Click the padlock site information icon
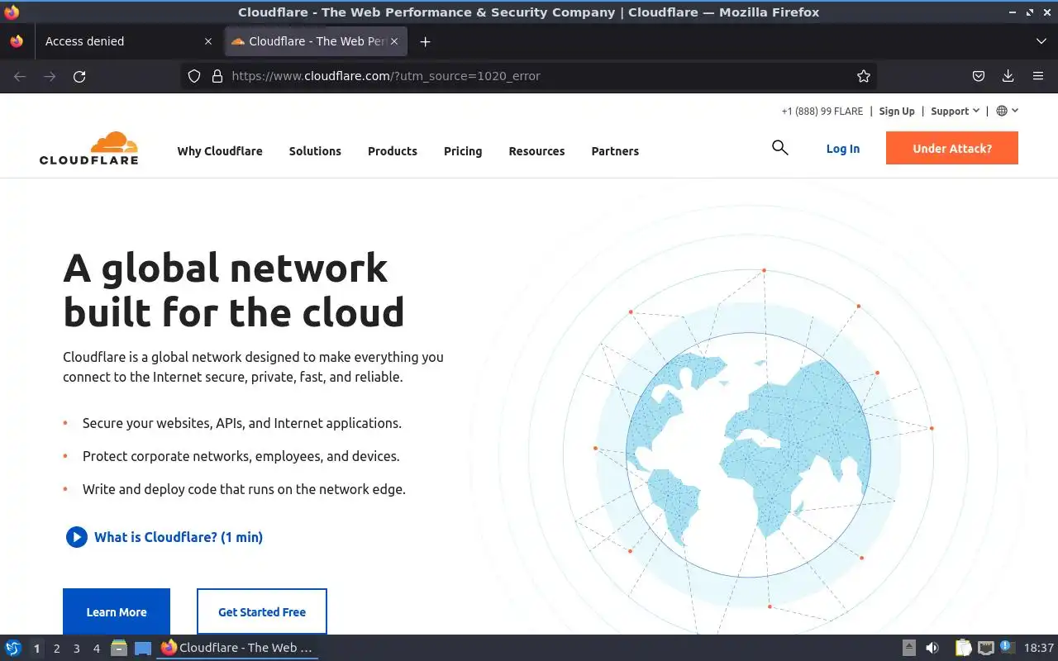The width and height of the screenshot is (1058, 661). [x=217, y=76]
